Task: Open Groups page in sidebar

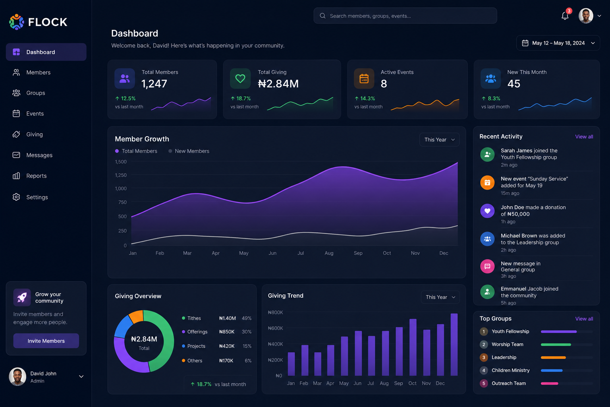Action: click(46, 93)
